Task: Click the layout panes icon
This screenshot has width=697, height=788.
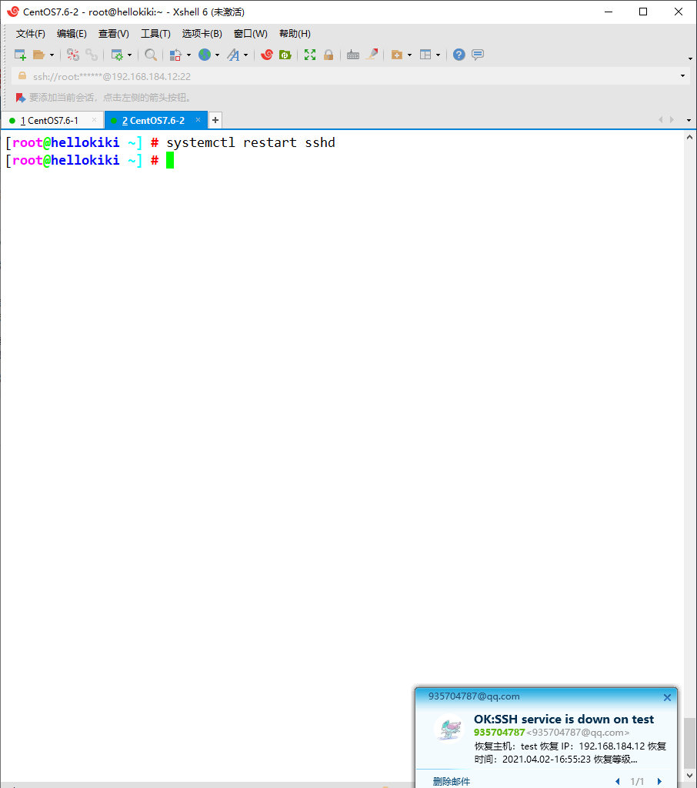Action: [x=425, y=55]
